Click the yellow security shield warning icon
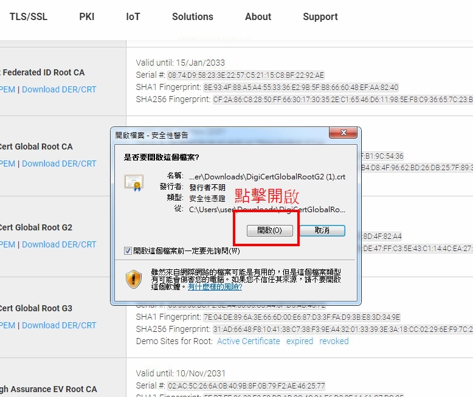 point(133,279)
